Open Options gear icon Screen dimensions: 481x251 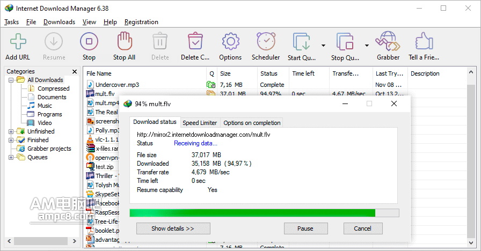tap(230, 41)
